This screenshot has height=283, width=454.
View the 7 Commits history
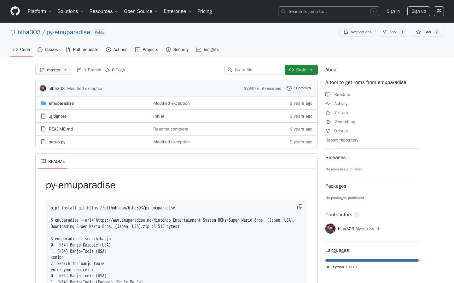pos(299,88)
